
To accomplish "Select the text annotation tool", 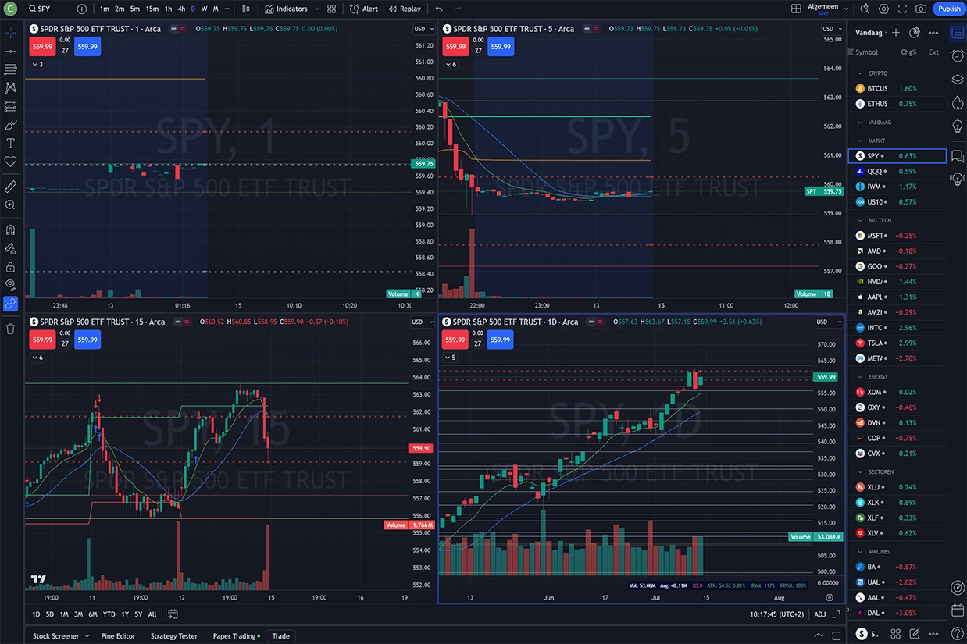I will click(10, 143).
